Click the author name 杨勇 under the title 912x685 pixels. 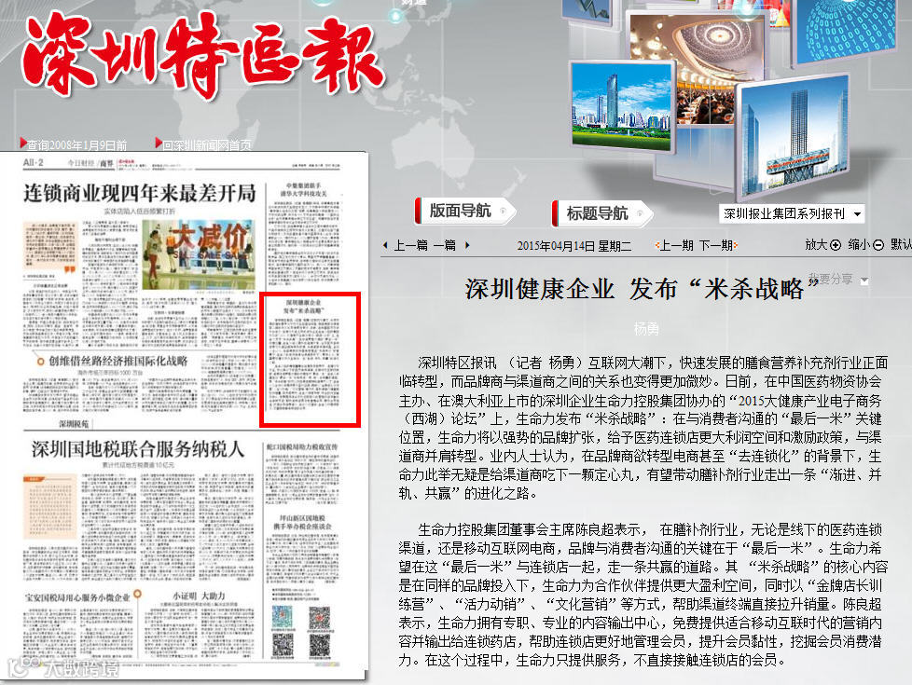[x=646, y=329]
